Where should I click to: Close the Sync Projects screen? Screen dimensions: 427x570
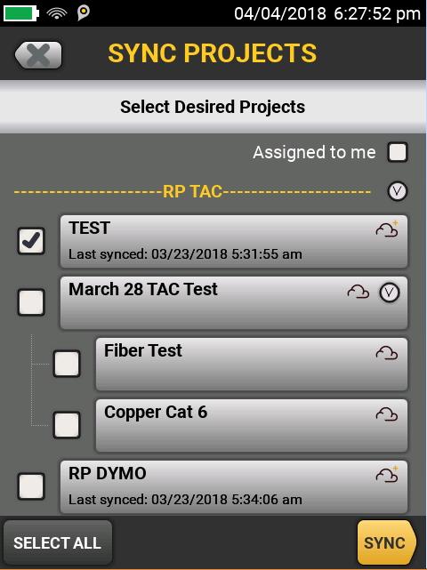38,55
